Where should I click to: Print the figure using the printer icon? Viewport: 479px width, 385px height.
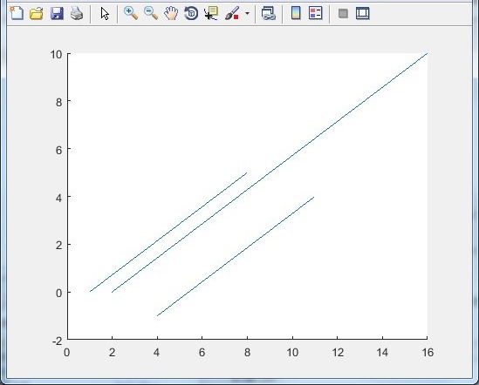coord(77,13)
